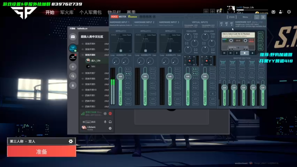Open the game friends icon
The image size is (297, 167).
click(x=281, y=12)
